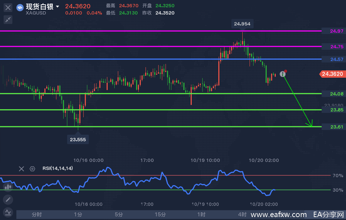Switch to the 15分 timeframe tab
The height and width of the screenshot is (220, 346).
[x=160, y=215]
